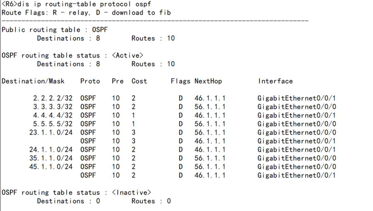
Task: Click the D flag in the 3.3.3.3/32 row
Action: tap(181, 107)
